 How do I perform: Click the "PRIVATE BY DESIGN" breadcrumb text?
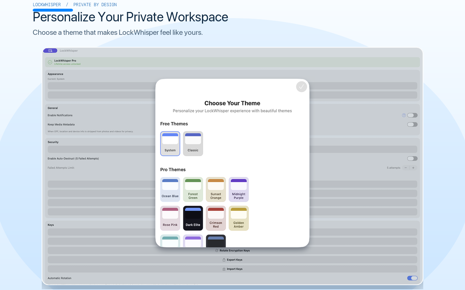[95, 5]
